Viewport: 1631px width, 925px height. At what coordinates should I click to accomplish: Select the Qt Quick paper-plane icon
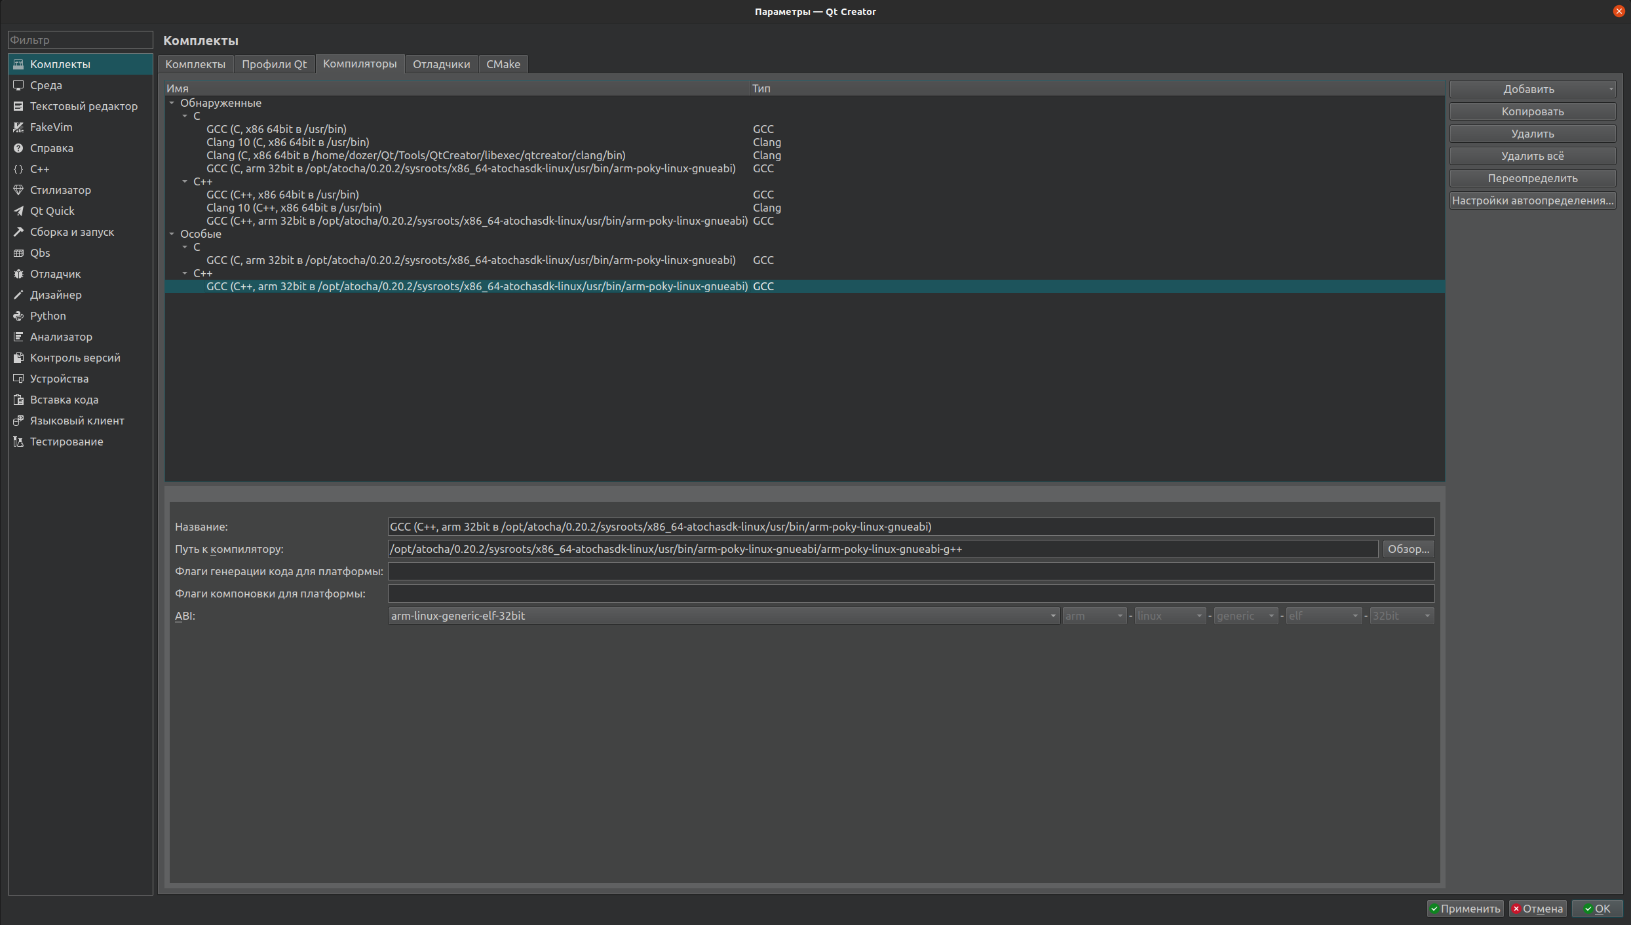pyautogui.click(x=18, y=211)
